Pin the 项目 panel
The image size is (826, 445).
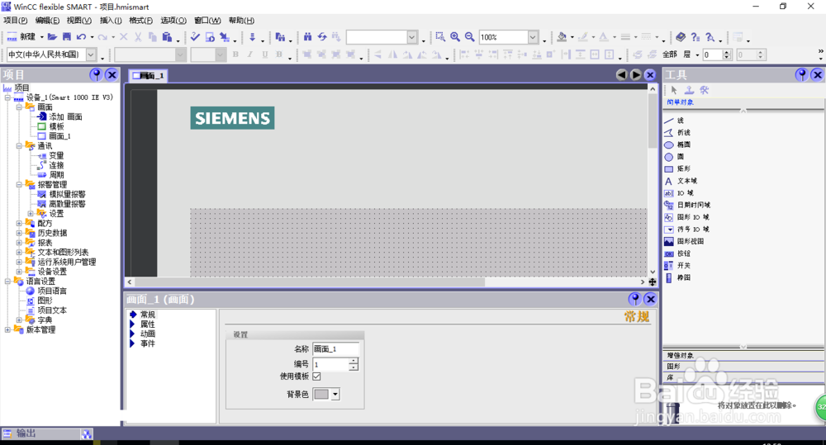tap(96, 75)
